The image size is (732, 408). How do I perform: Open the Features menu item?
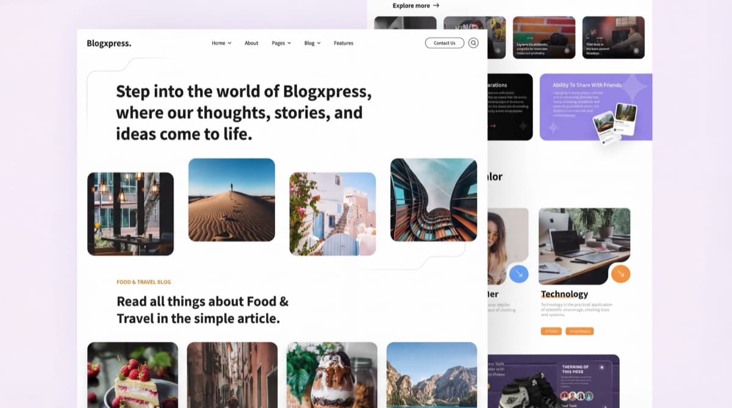pos(343,43)
